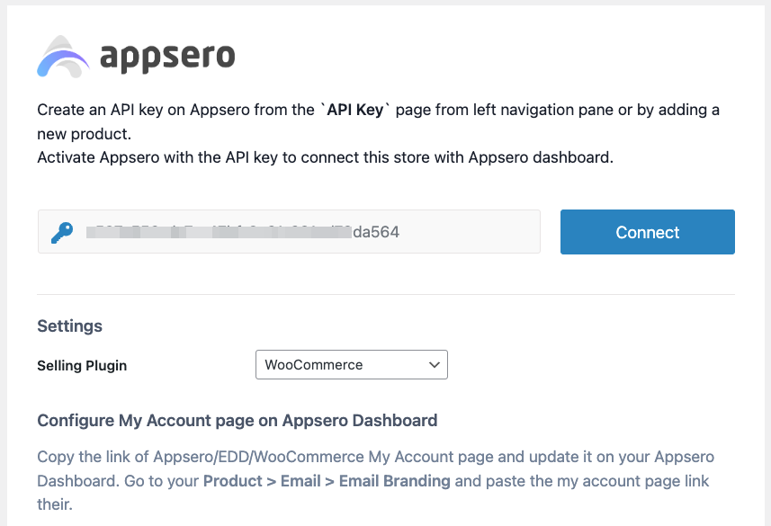Screen dimensions: 771x526
Task: Click the Copy the link paragraph line
Action: coord(376,457)
